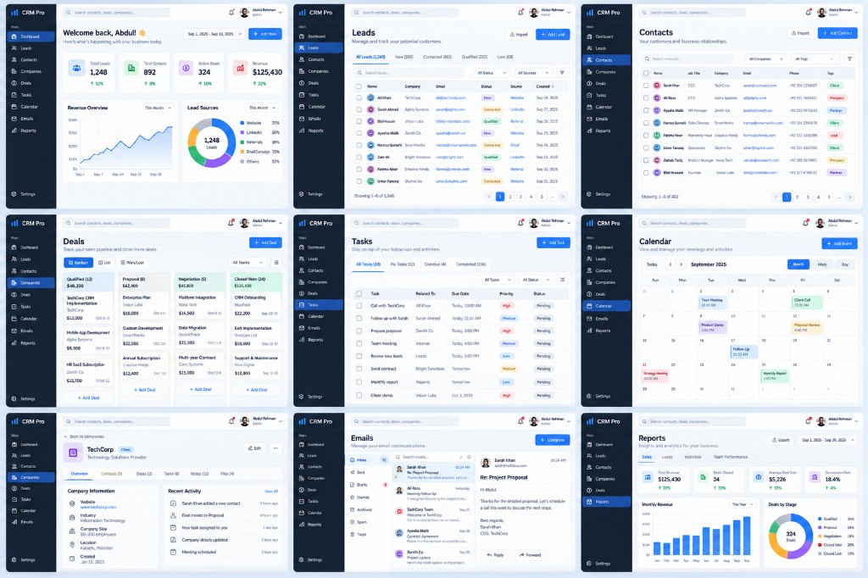Click Sarah Khan's avatar in Contacts table
The height and width of the screenshot is (578, 868).
tap(657, 86)
